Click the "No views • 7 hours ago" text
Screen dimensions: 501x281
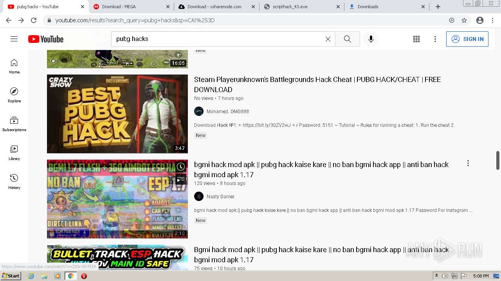coord(219,98)
